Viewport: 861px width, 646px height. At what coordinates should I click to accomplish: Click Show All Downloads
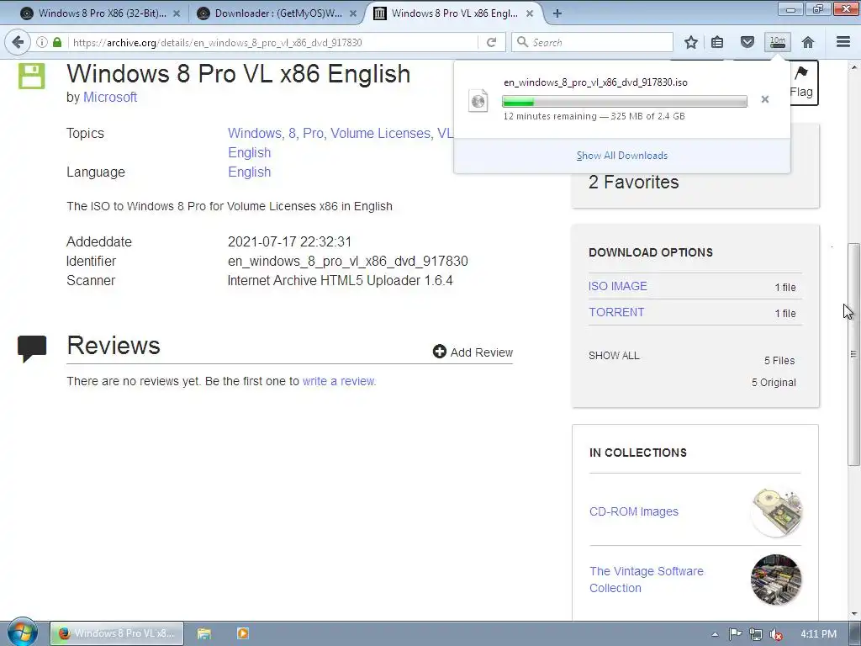point(622,156)
